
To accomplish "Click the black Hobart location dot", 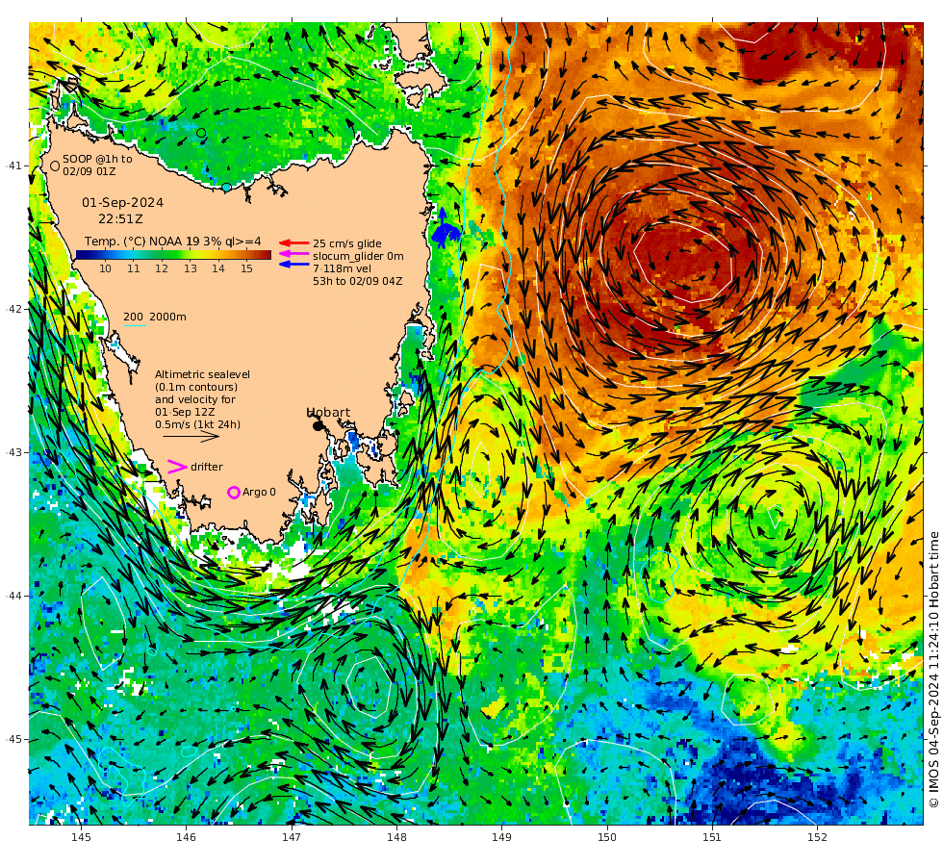I will (x=319, y=426).
